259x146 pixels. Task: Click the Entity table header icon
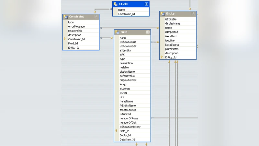[163, 14]
